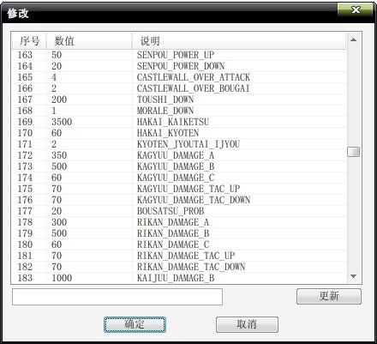This screenshot has width=377, height=344.
Task: Select the CASTLEWALL_OVER_ATTACK row
Action: (179, 77)
